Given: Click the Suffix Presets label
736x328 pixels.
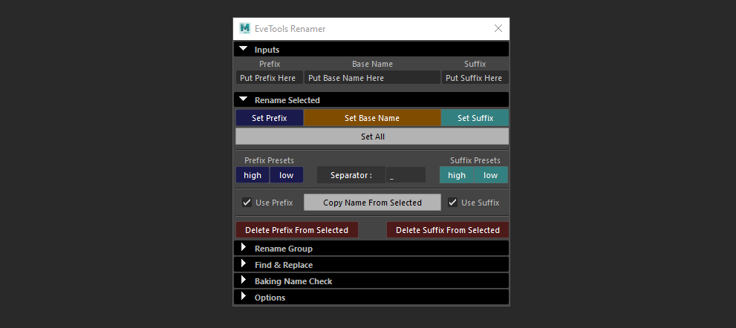Looking at the screenshot, I should tap(475, 160).
